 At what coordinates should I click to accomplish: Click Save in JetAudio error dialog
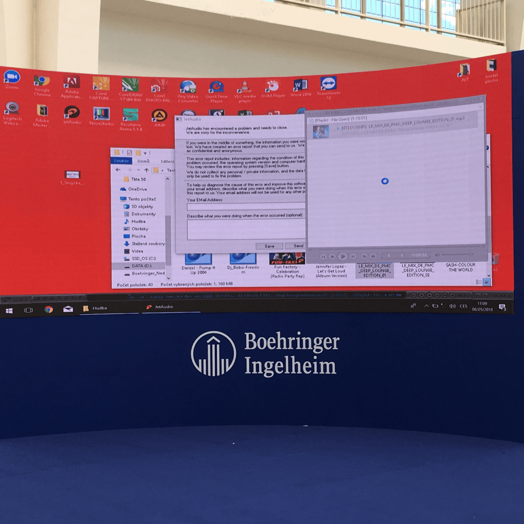tap(269, 246)
